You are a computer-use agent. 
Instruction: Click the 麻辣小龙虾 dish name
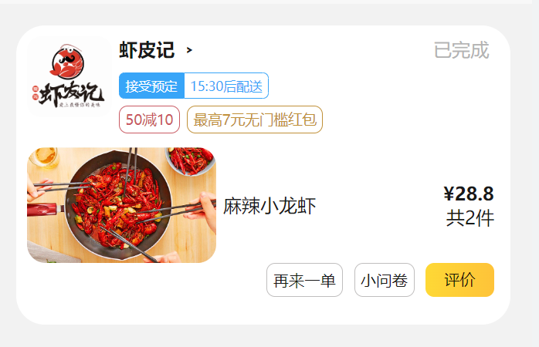(269, 206)
